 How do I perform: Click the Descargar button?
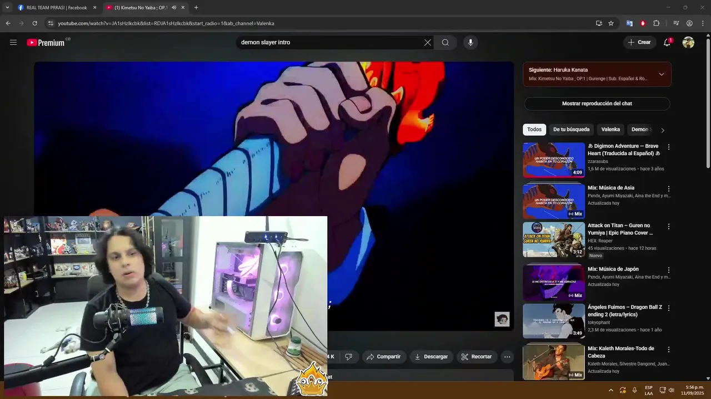[431, 357]
